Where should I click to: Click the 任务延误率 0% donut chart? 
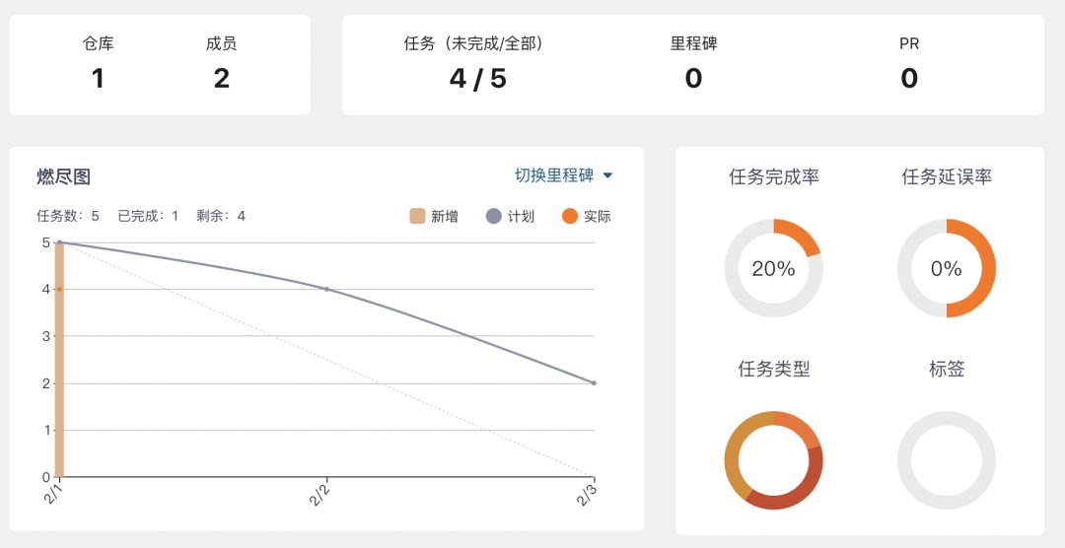pyautogui.click(x=946, y=268)
